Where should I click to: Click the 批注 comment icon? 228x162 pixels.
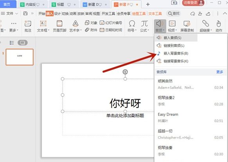tap(28, 26)
